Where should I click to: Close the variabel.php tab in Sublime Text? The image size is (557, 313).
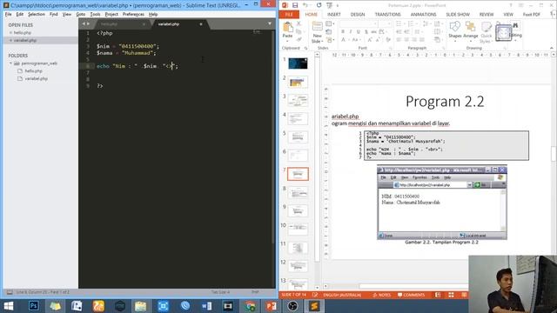(201, 24)
